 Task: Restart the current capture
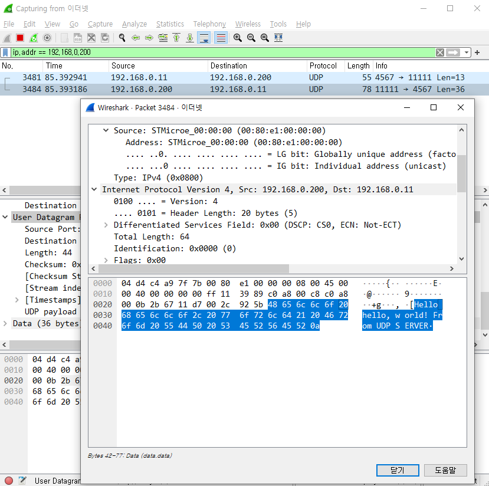[x=34, y=38]
